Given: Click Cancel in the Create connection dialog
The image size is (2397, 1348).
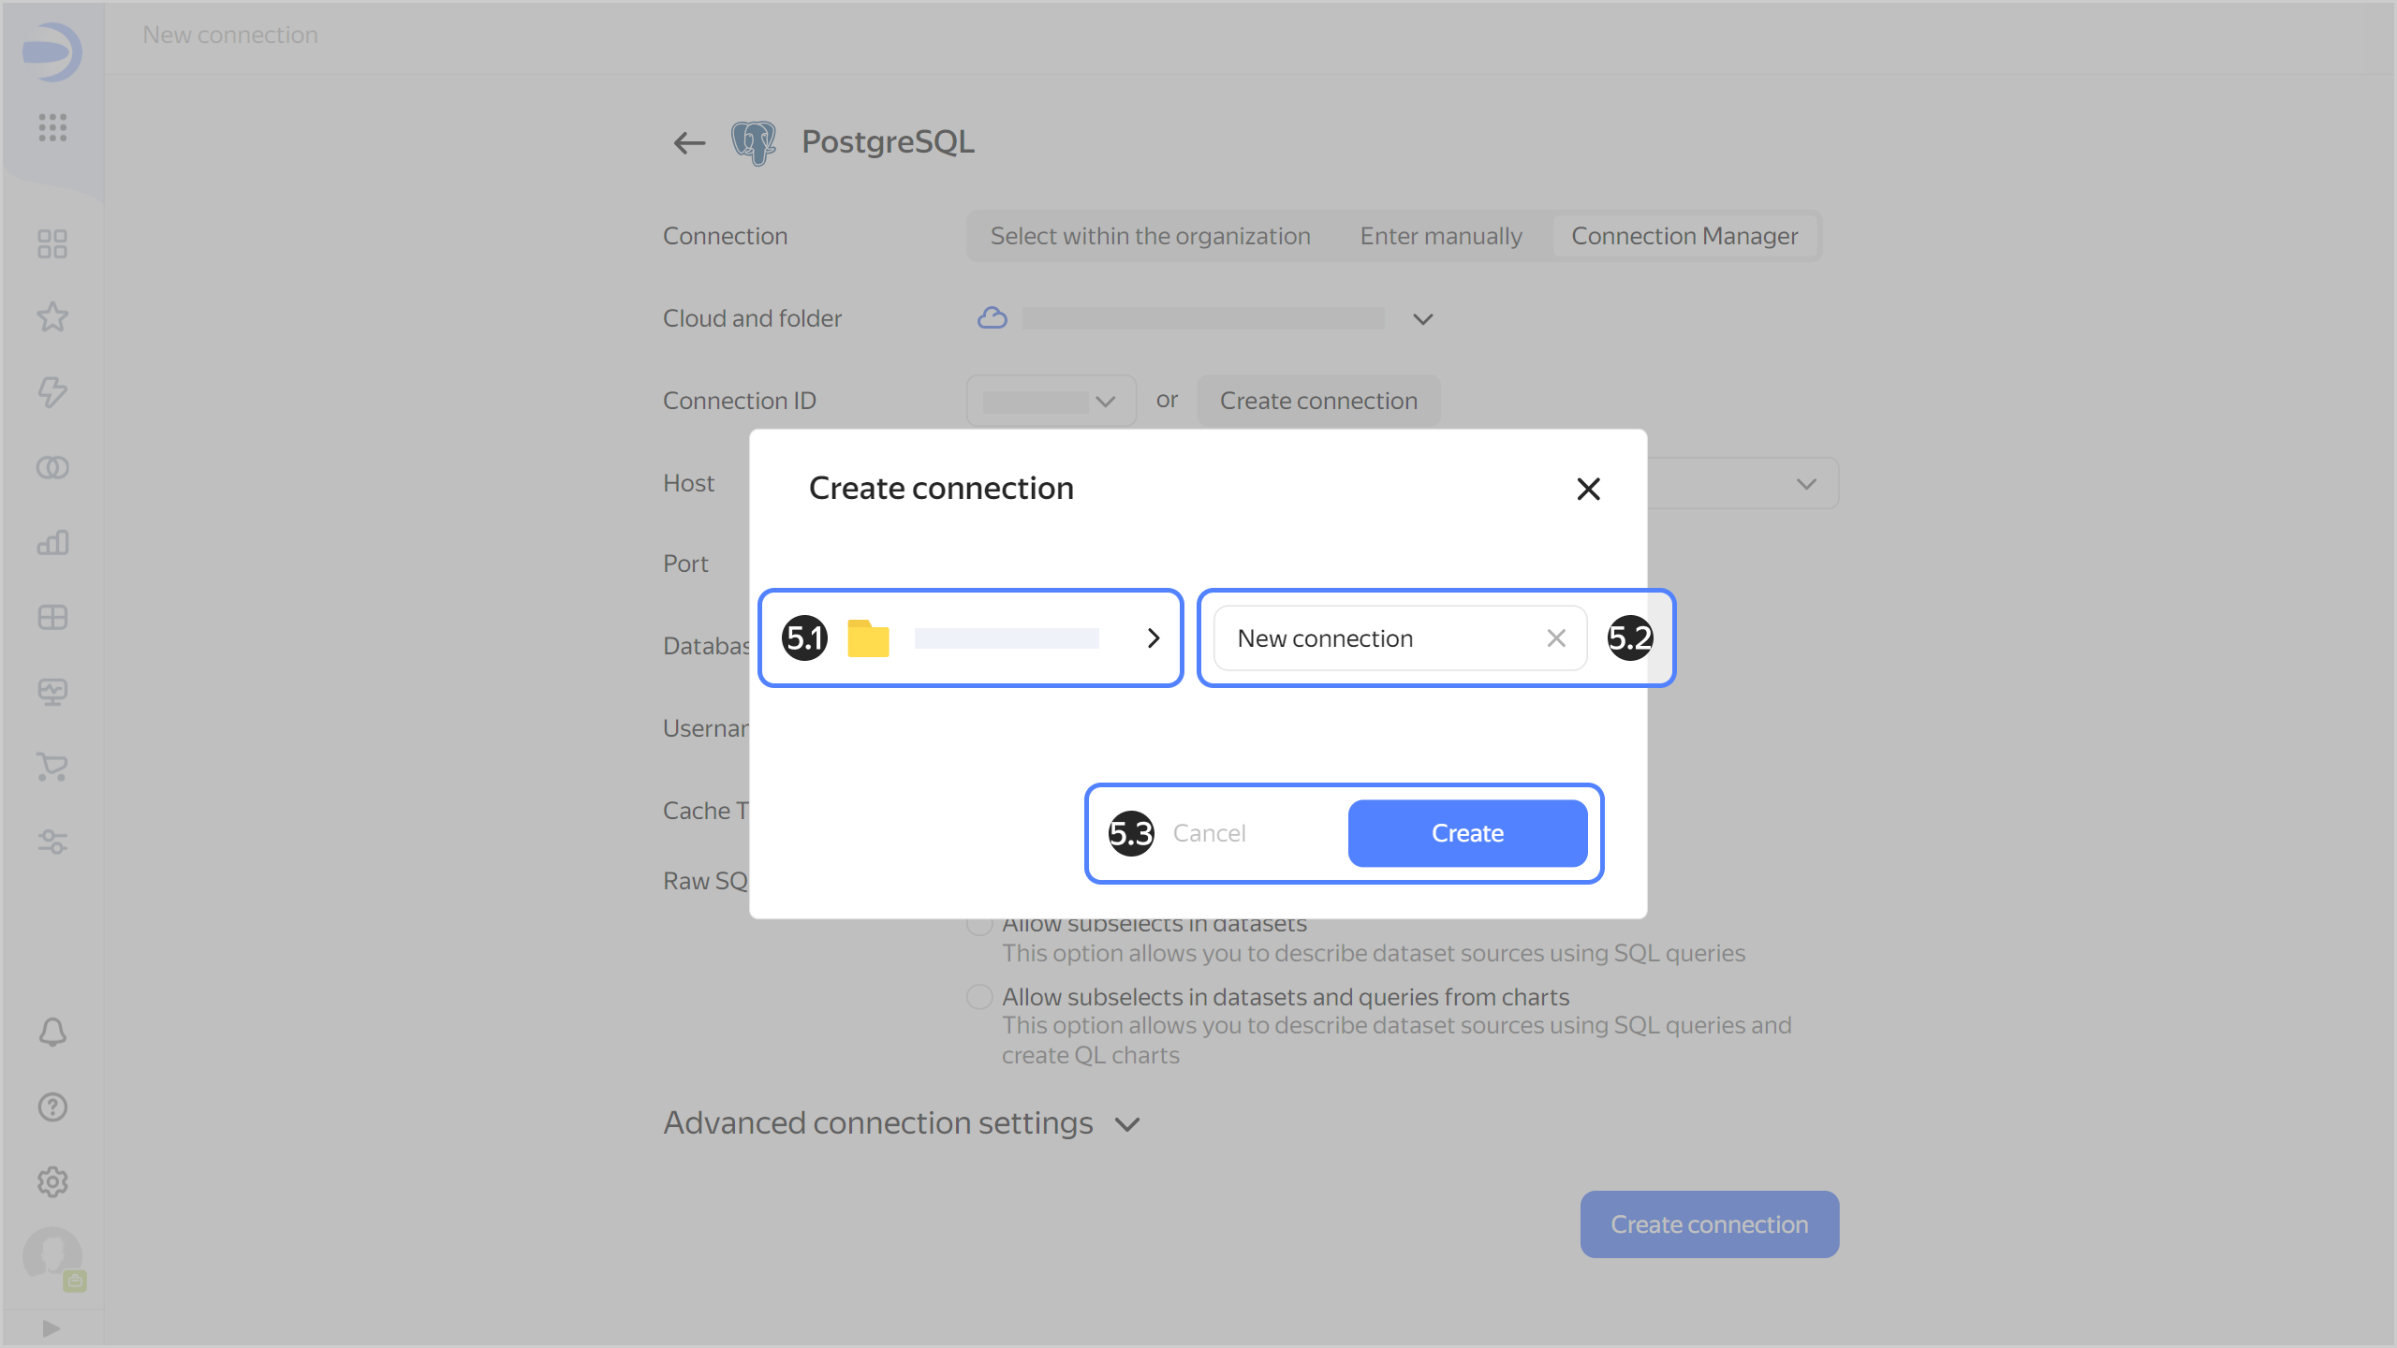Looking at the screenshot, I should pos(1209,833).
